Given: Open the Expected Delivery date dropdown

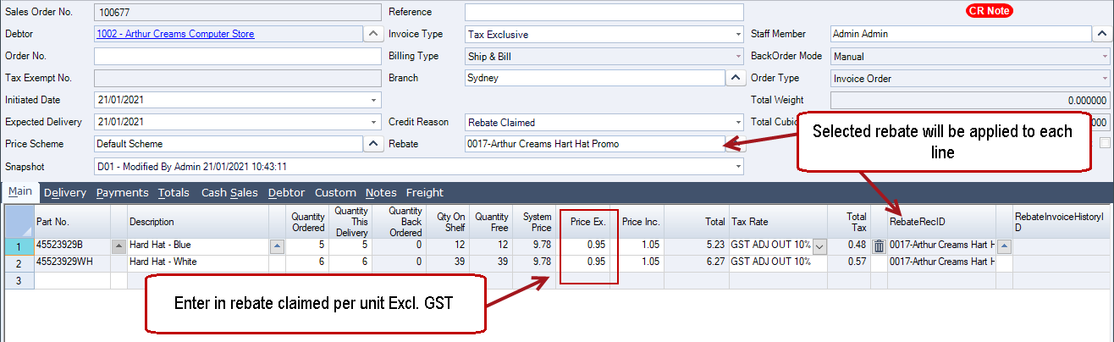Looking at the screenshot, I should click(x=375, y=122).
